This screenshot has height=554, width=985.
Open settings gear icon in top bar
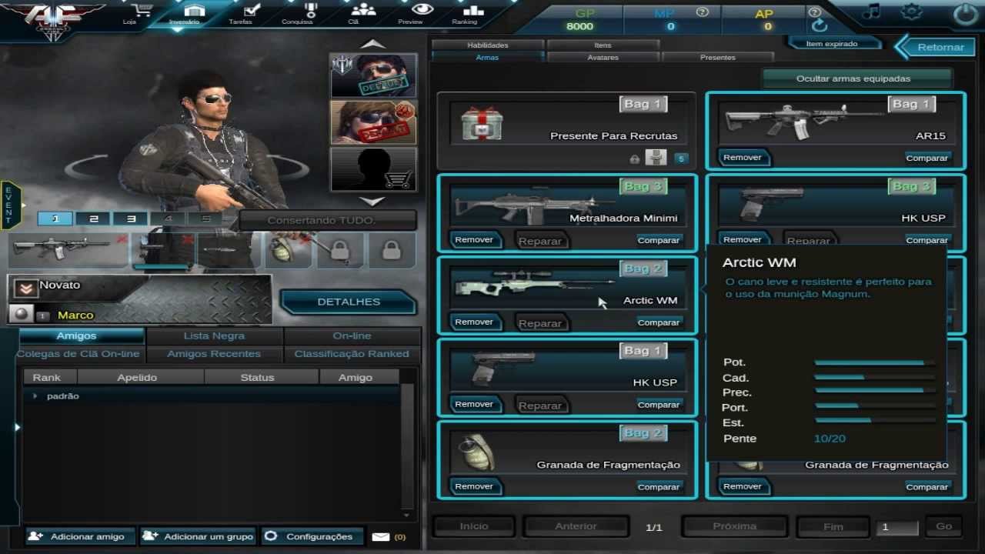(911, 12)
